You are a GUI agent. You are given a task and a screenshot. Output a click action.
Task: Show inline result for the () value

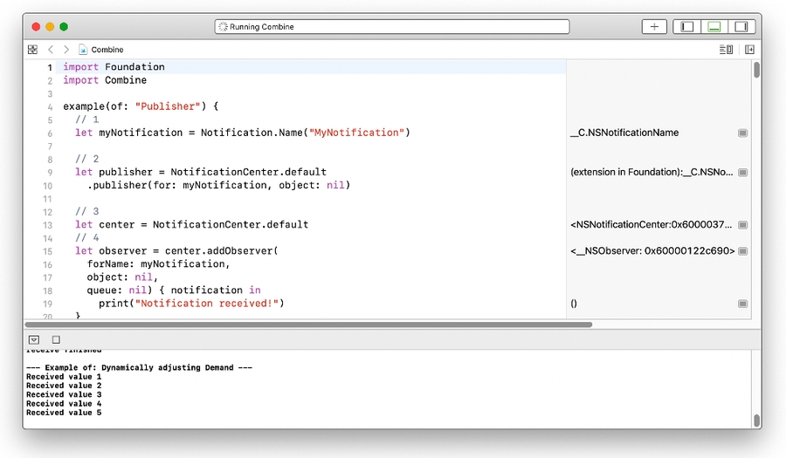pos(742,304)
